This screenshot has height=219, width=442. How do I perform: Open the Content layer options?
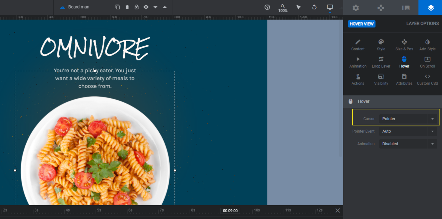(358, 45)
